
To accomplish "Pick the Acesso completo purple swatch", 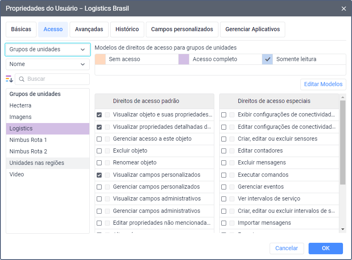I will [184, 59].
